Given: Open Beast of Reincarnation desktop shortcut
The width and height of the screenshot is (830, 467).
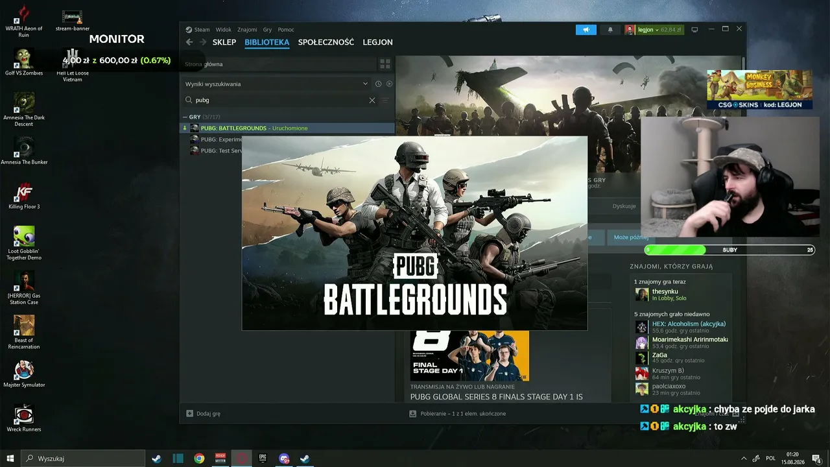Looking at the screenshot, I should tap(24, 333).
